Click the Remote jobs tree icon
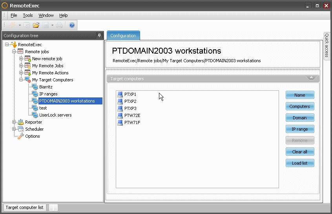The image size is (332, 214). point(20,51)
